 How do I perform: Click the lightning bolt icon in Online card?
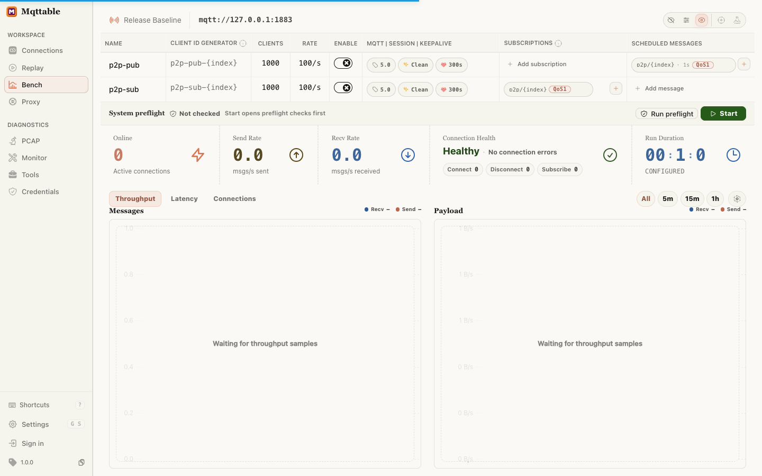(x=198, y=155)
